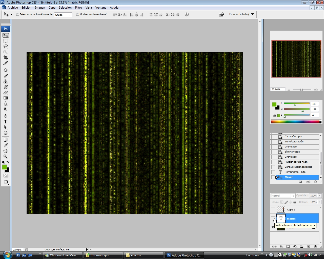Enable the Seleccionar automáticamente checkbox

coord(17,15)
